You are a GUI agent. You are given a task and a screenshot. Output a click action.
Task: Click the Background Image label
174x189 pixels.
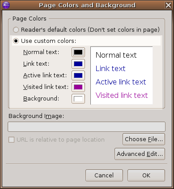coord(36,116)
